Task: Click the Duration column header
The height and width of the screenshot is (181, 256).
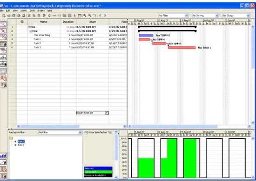Action: pyautogui.click(x=68, y=22)
